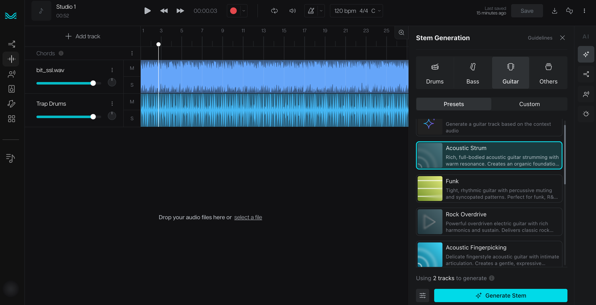Switch to the Custom tab

point(529,104)
